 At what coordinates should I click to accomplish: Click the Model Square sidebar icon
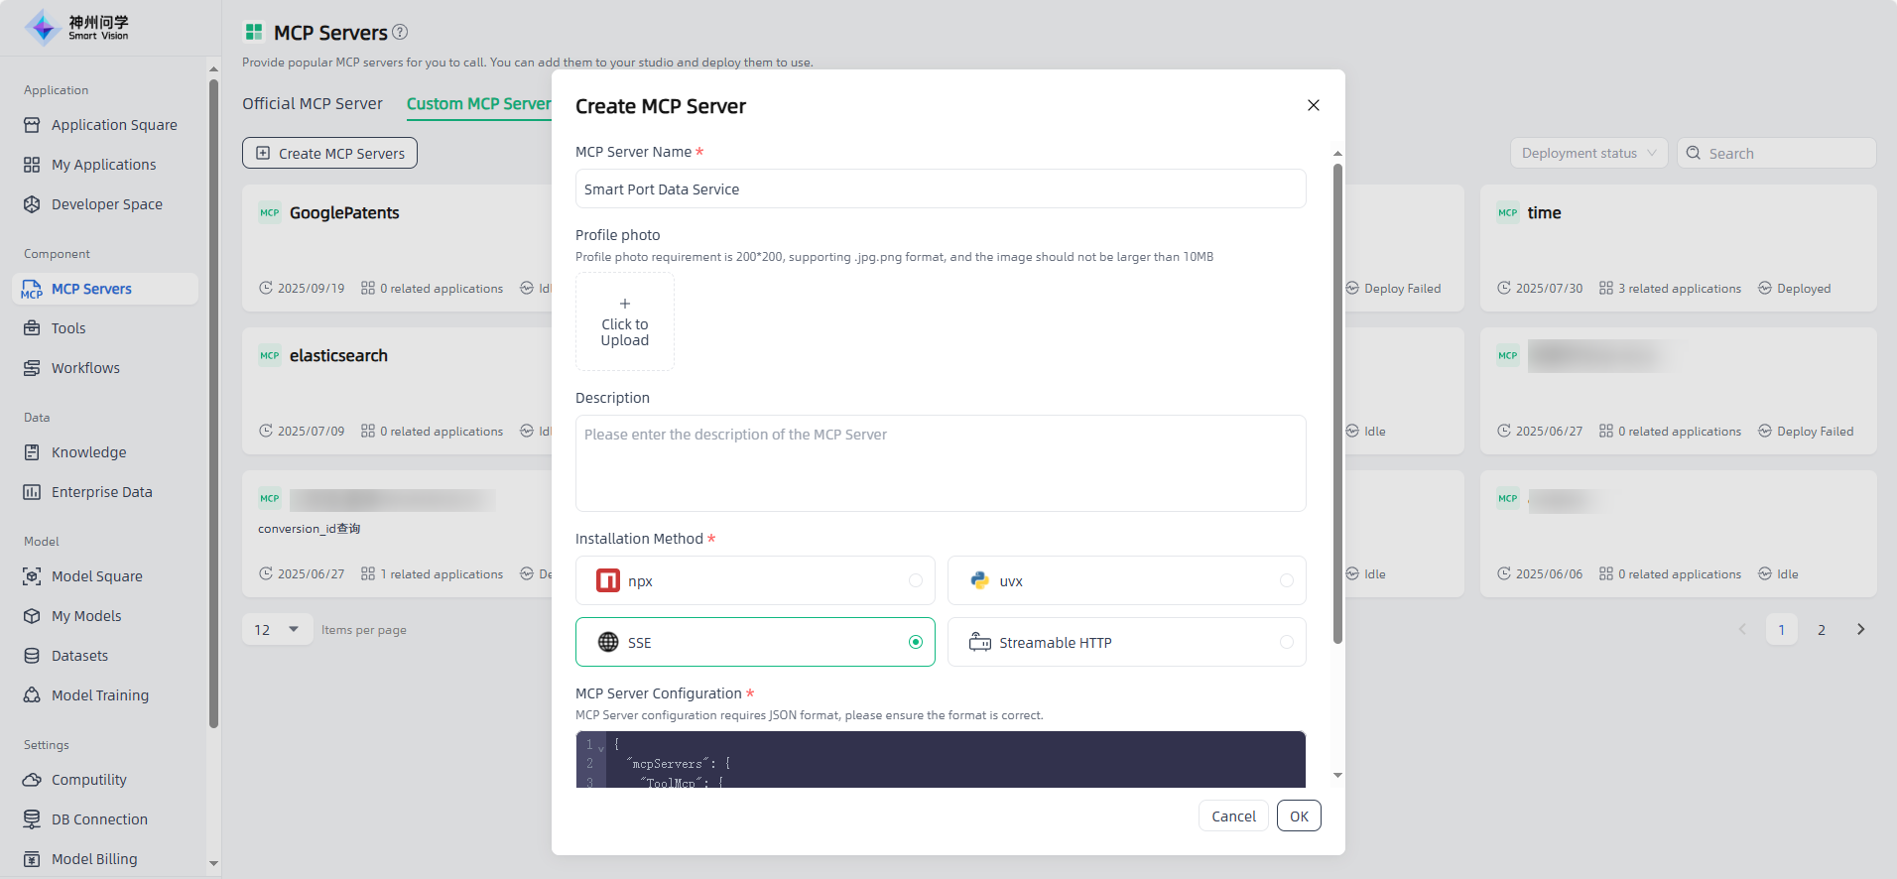[32, 576]
